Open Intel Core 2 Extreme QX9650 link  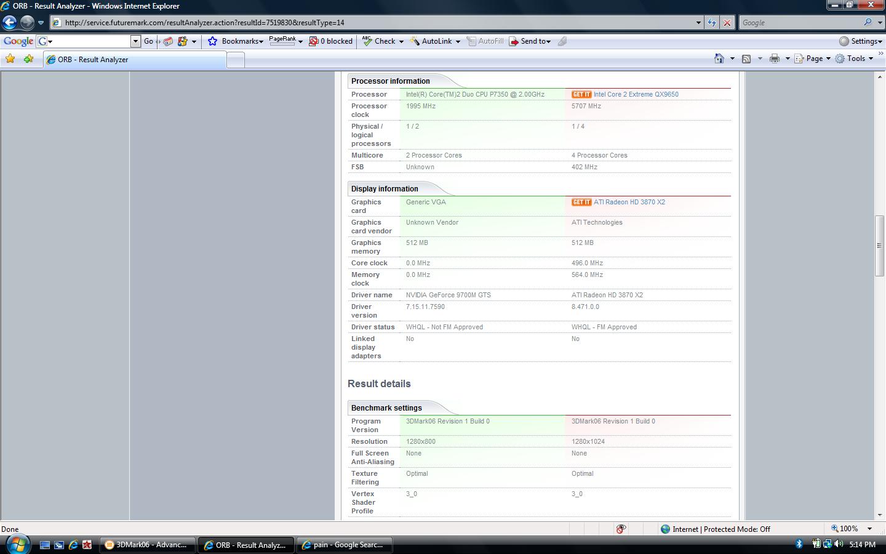(636, 94)
